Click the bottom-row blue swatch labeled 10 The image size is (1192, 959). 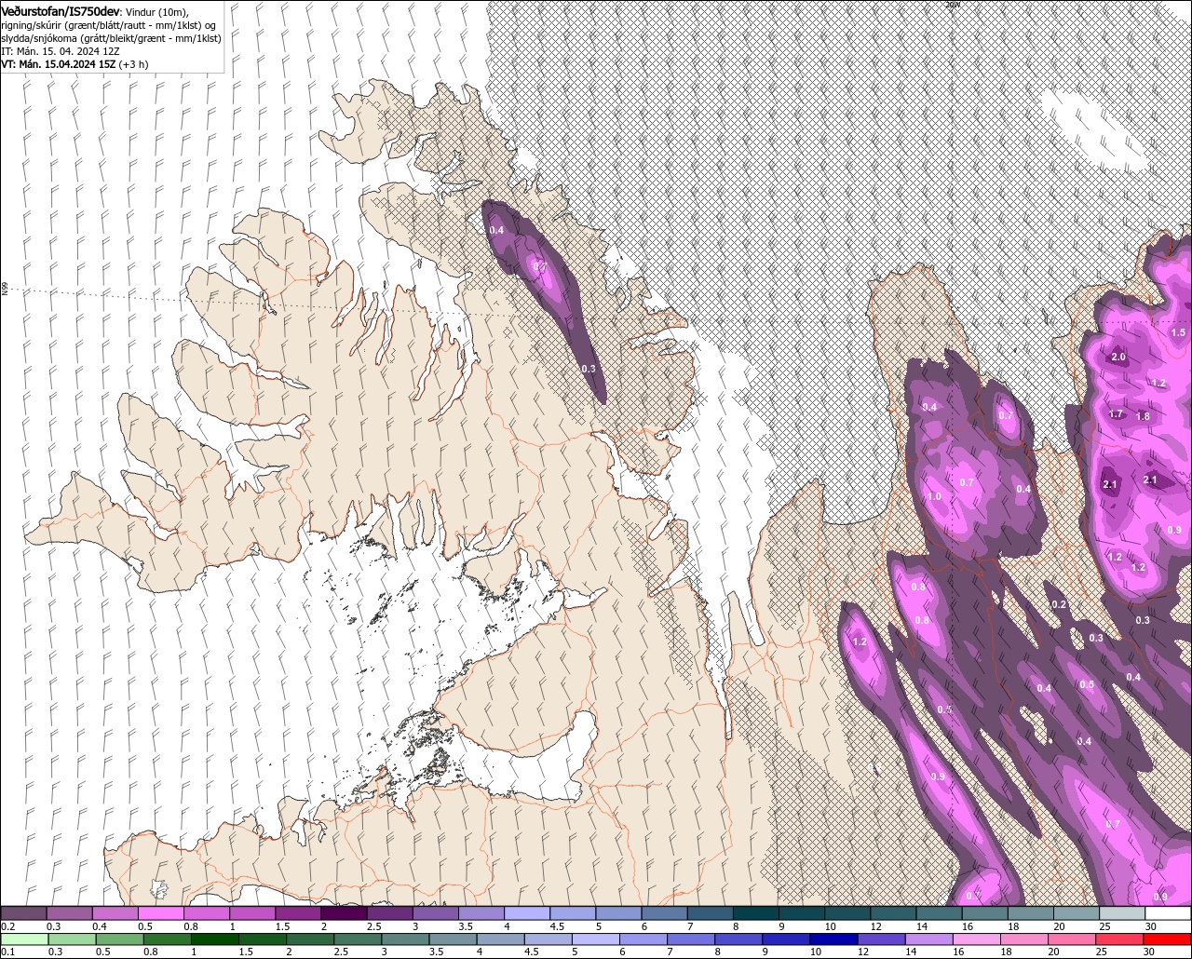coord(833,939)
